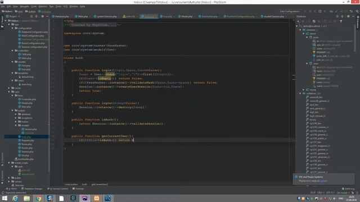Hide the Database panel with minus icon
The height and width of the screenshot is (202, 360).
(x=353, y=16)
